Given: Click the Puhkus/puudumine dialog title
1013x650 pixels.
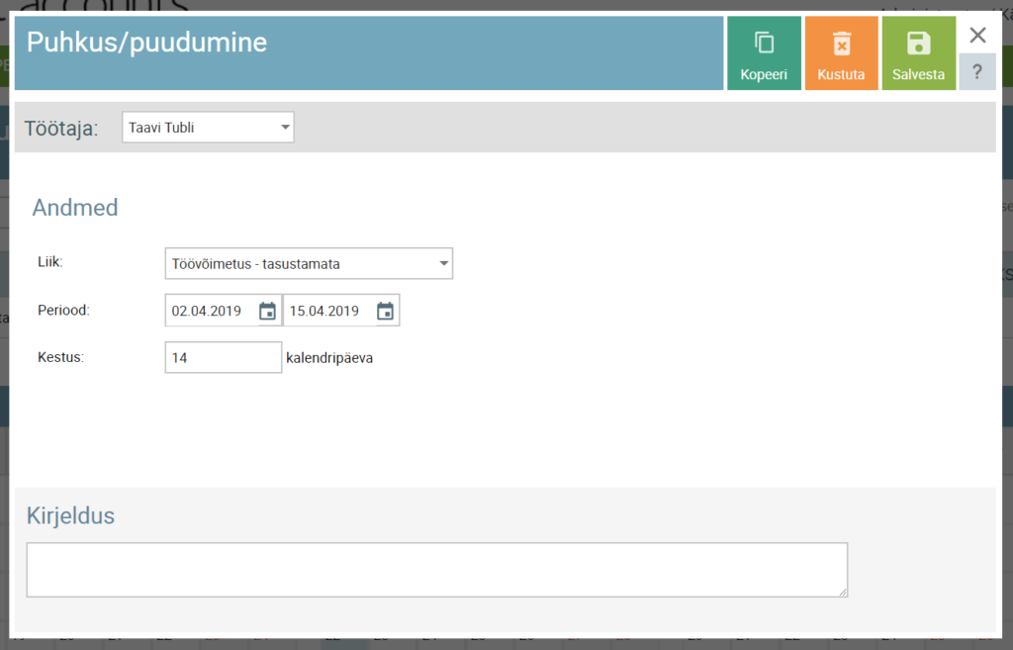Looking at the screenshot, I should (146, 43).
